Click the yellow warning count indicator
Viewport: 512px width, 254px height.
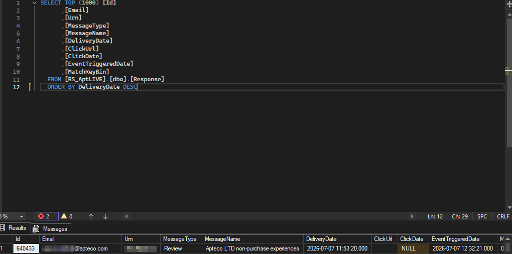coord(67,216)
